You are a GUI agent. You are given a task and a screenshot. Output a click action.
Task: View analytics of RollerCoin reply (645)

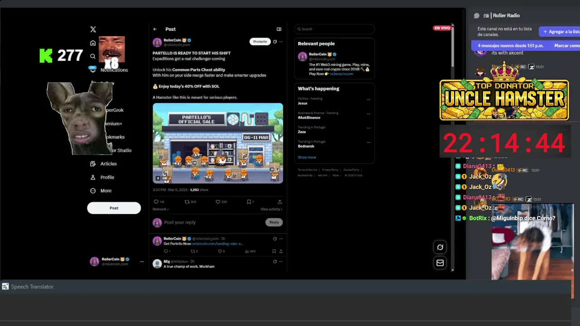pos(250,251)
